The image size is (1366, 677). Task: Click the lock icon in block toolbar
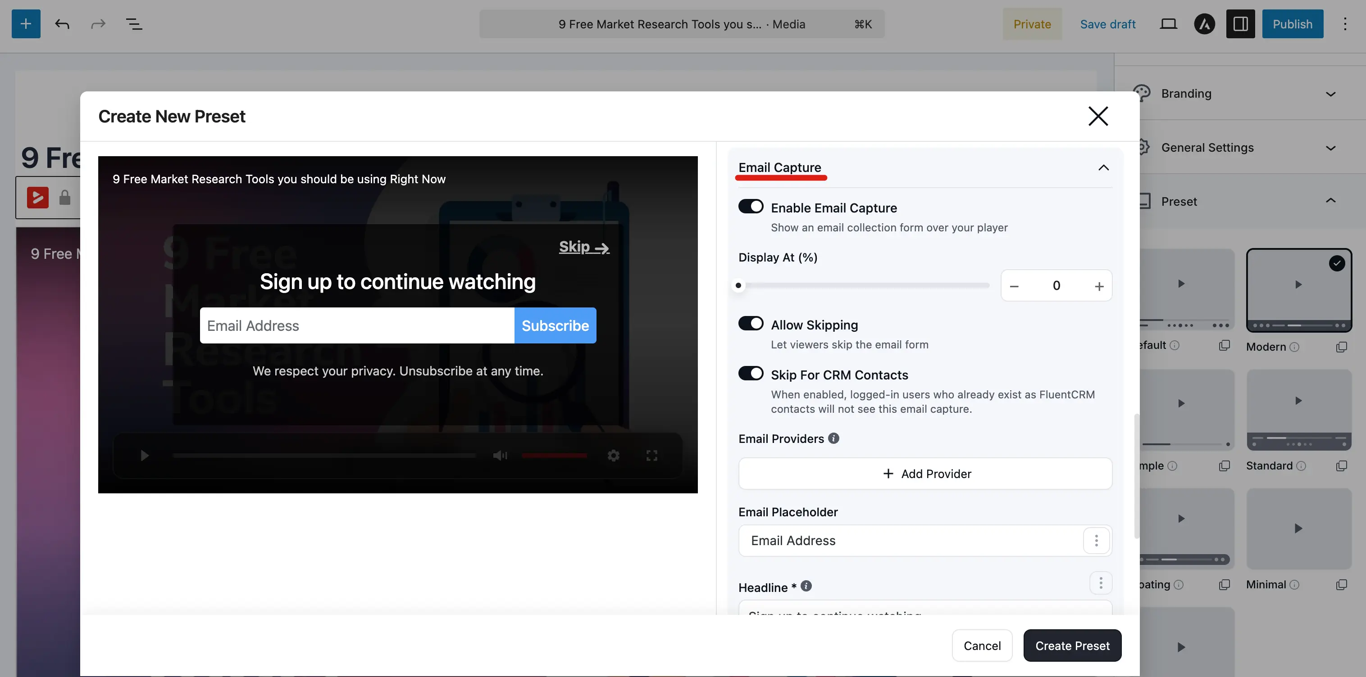tap(65, 198)
